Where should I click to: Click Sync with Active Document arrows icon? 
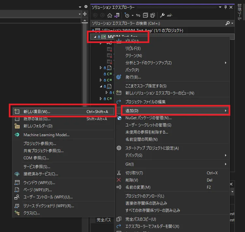(x=138, y=15)
